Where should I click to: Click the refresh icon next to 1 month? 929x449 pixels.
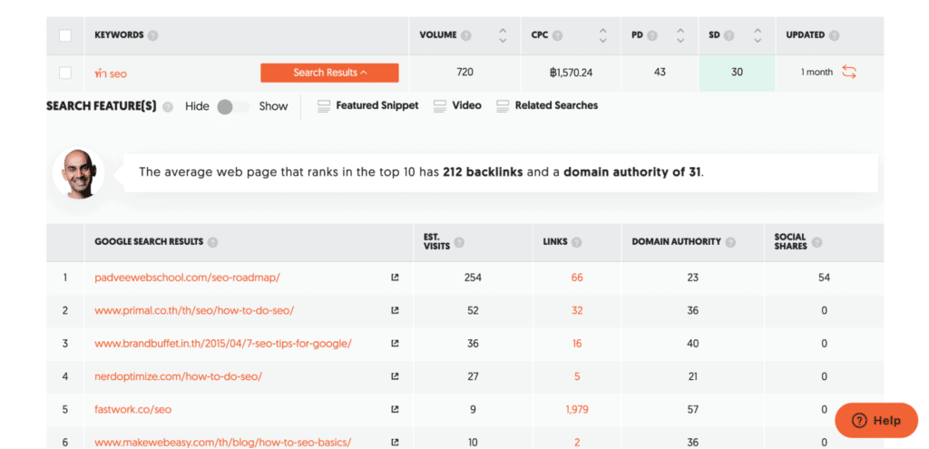click(x=849, y=73)
